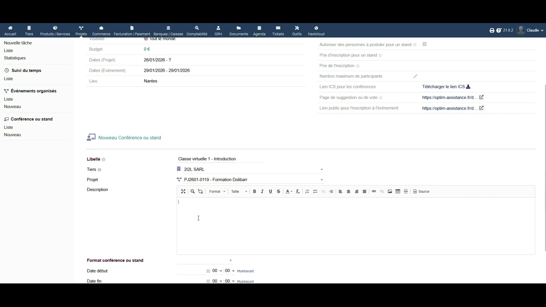Open the Date début calendar picker
The image size is (546, 307).
tap(208, 271)
